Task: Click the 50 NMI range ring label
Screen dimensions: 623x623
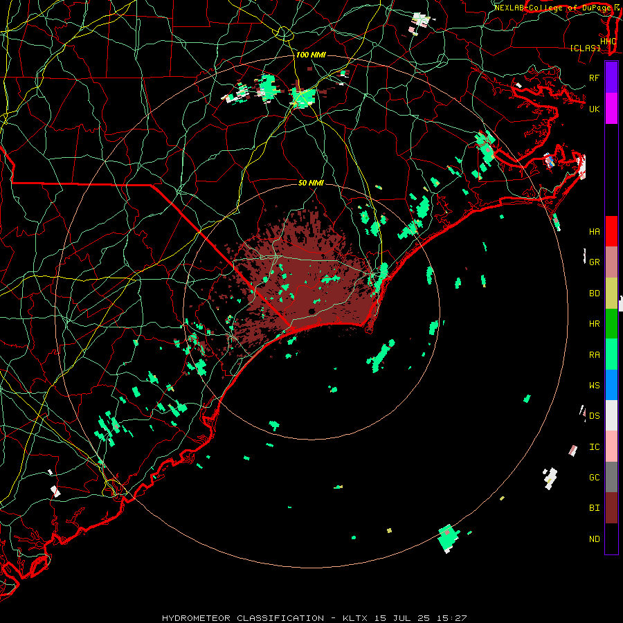Action: pos(311,183)
